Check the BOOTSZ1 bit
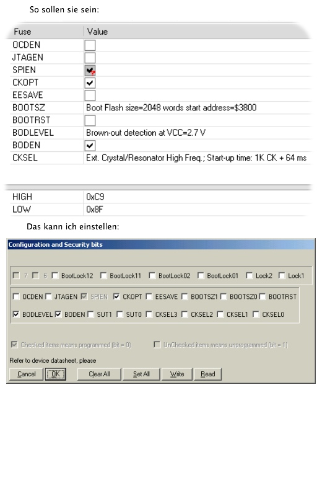Viewport: 317px width, 496px height. (x=185, y=296)
